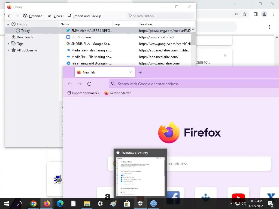The width and height of the screenshot is (279, 209).
Task: Click the scroll-up arrow in history list
Action: [x=193, y=29]
